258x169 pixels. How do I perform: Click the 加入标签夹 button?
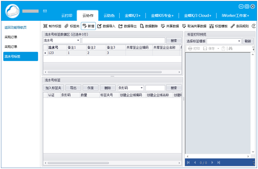point(53,88)
